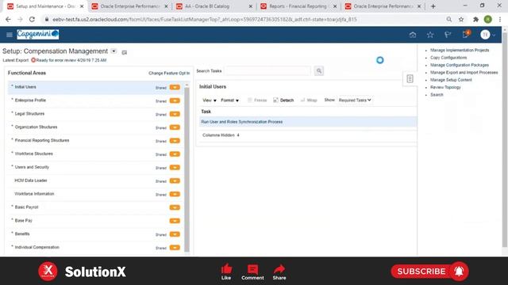The width and height of the screenshot is (508, 285).
Task: Open the Format menu
Action: (x=229, y=101)
